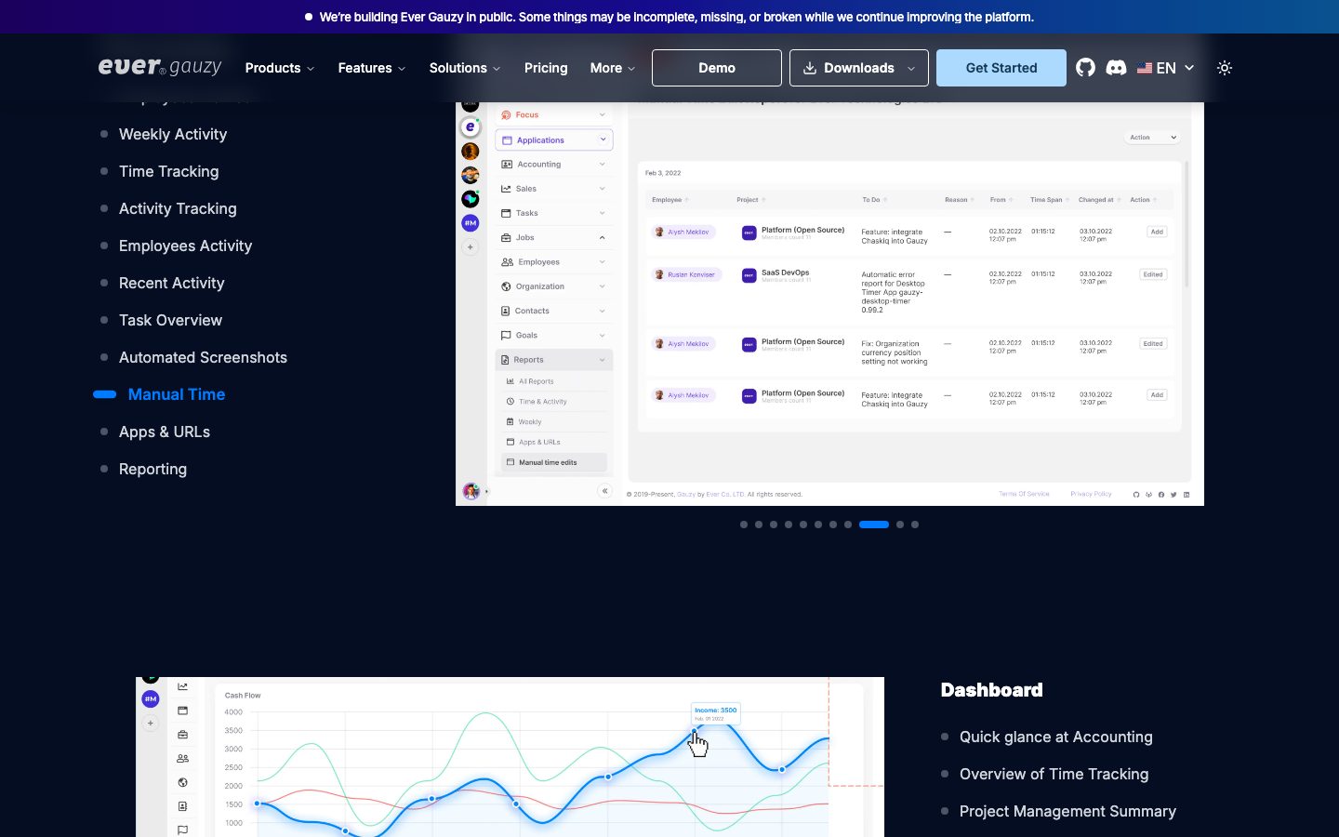Select Apps & URLs feature

pyautogui.click(x=165, y=432)
